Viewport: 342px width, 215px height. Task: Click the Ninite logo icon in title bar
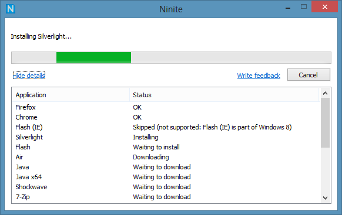11,9
